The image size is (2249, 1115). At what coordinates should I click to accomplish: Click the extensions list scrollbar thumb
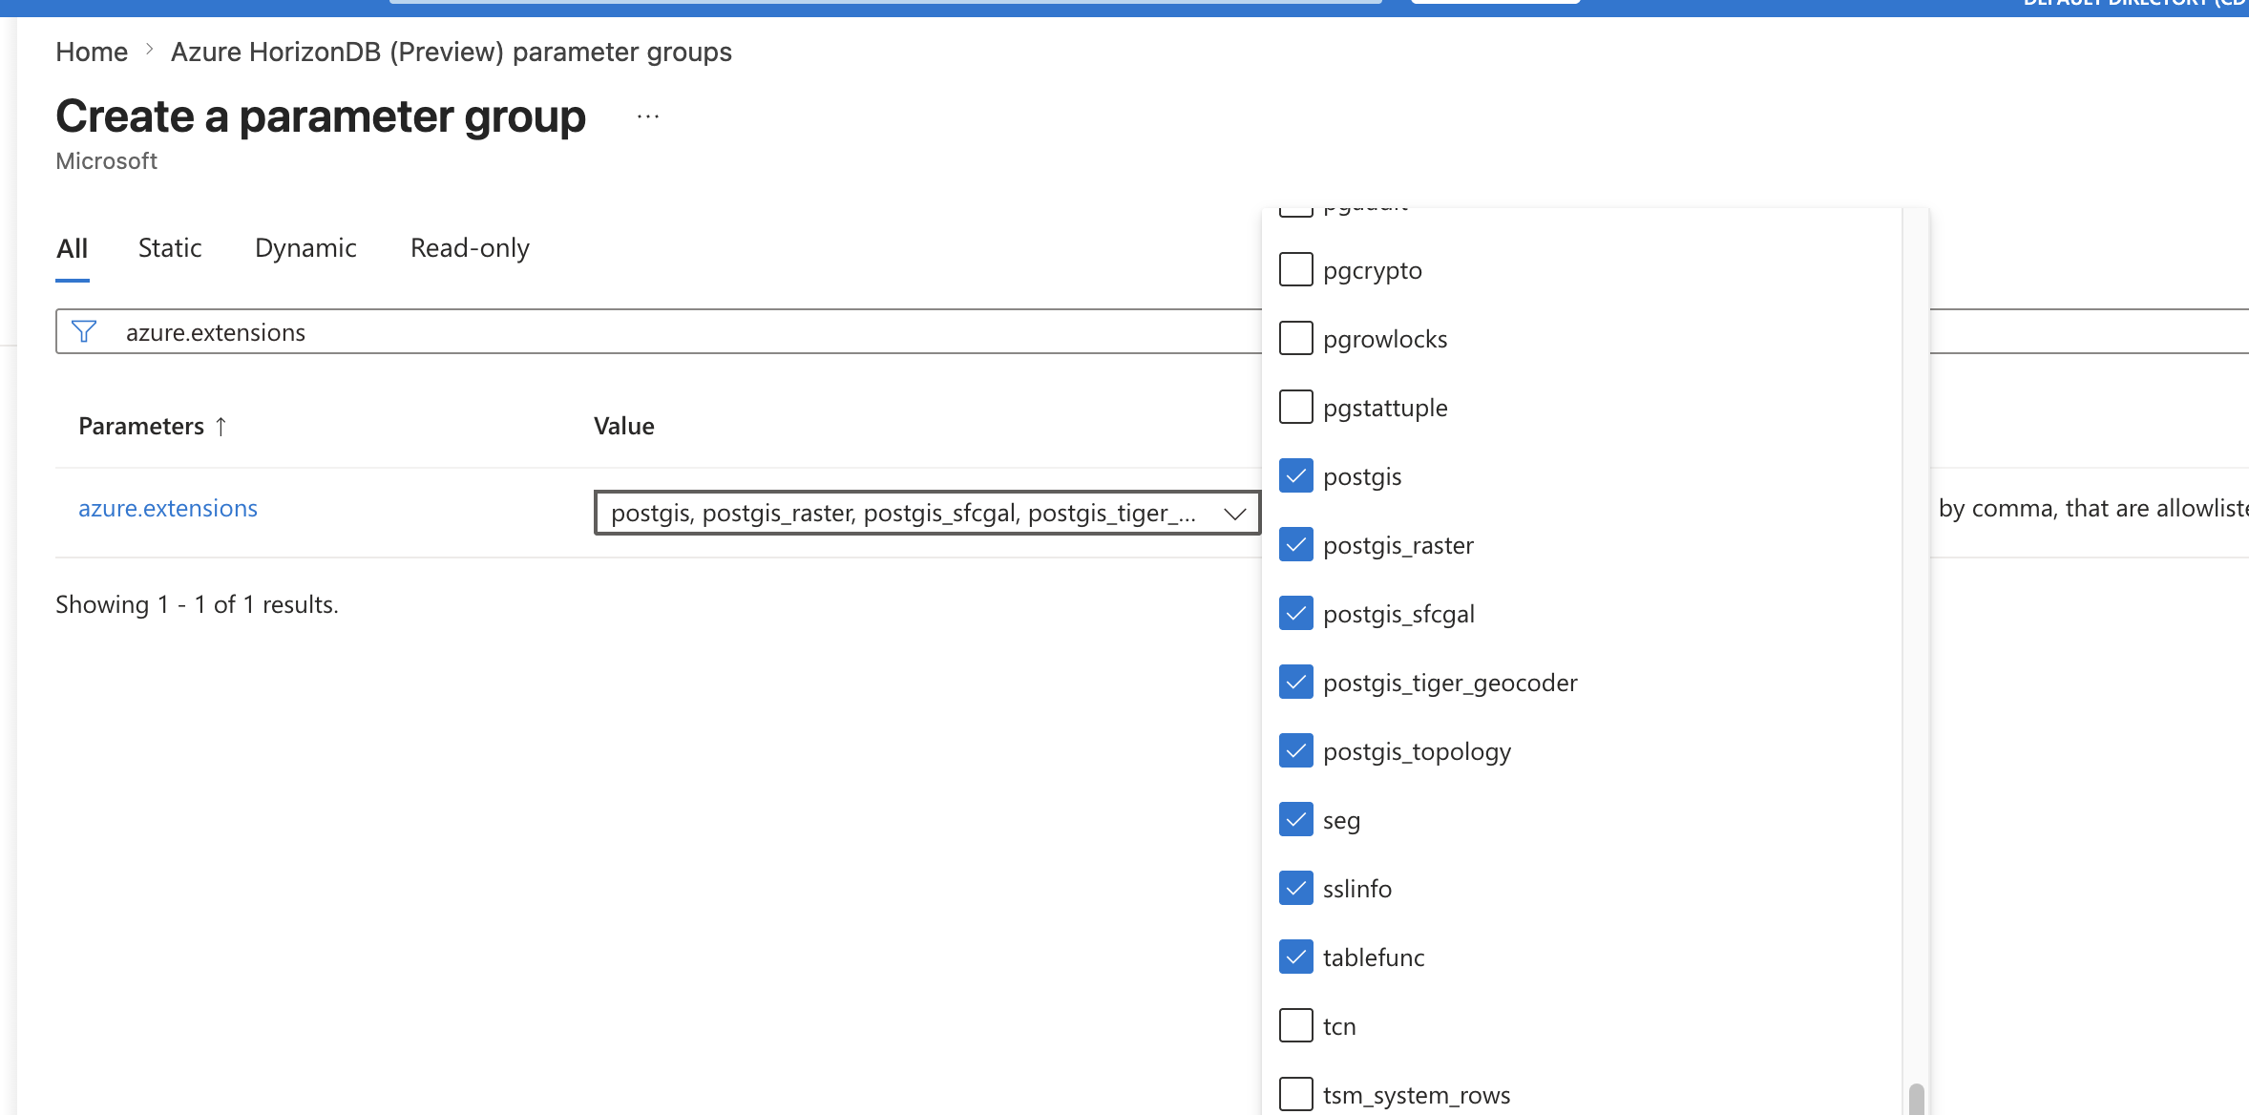[1916, 1099]
